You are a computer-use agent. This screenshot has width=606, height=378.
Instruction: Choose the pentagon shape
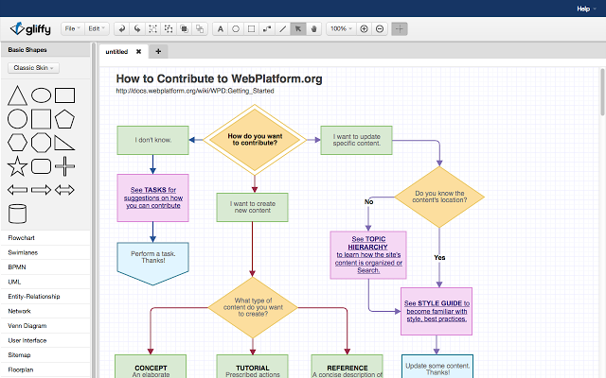[x=64, y=119]
